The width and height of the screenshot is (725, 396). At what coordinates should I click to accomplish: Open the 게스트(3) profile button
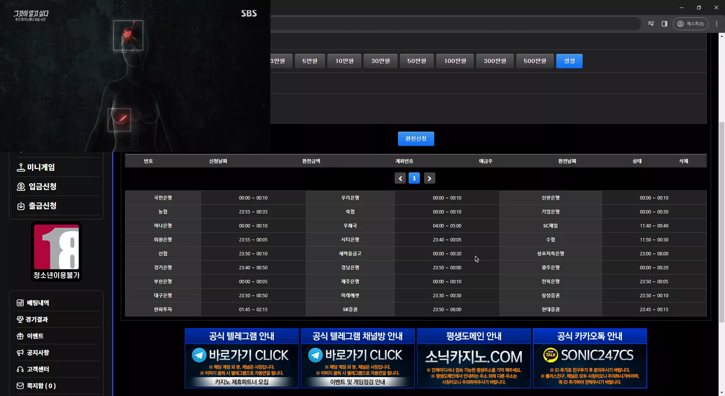tap(690, 24)
